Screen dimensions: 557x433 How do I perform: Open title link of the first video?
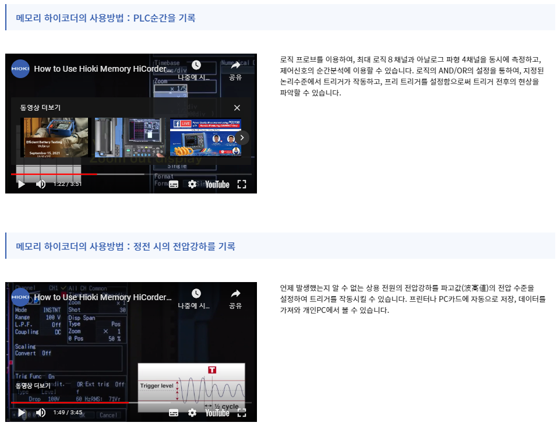point(103,69)
